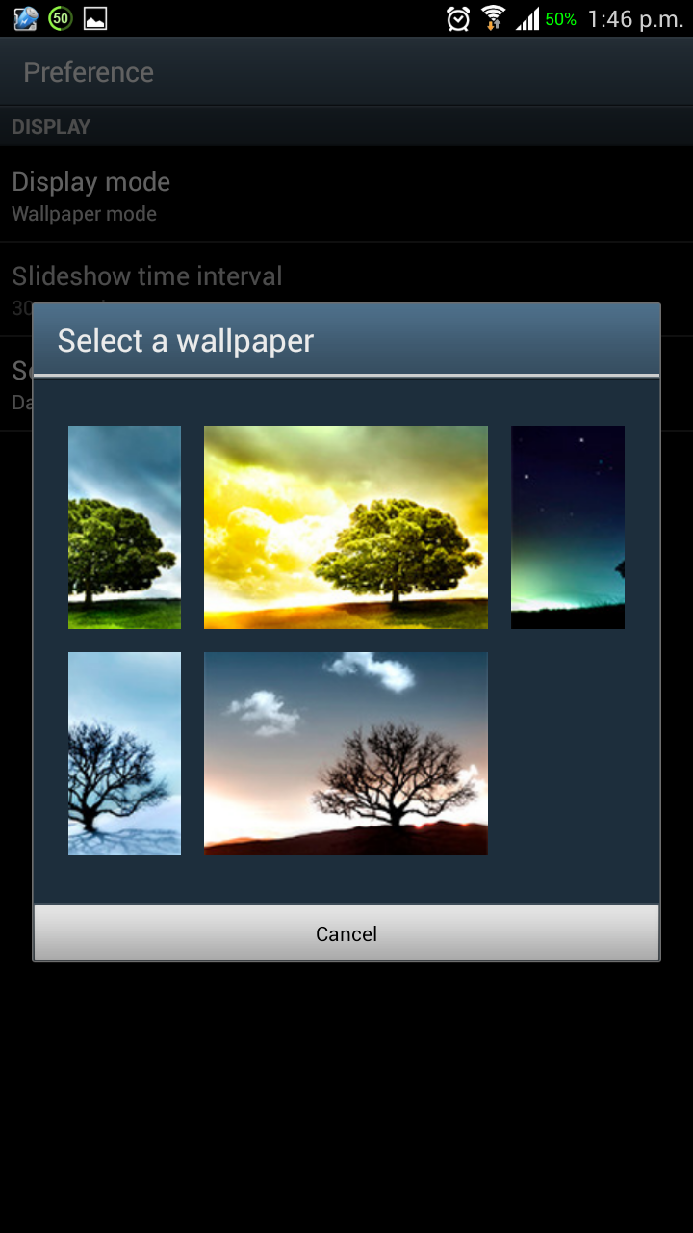This screenshot has width=693, height=1233.
Task: Tap the Select a wallpaper dialog title
Action: coord(186,341)
